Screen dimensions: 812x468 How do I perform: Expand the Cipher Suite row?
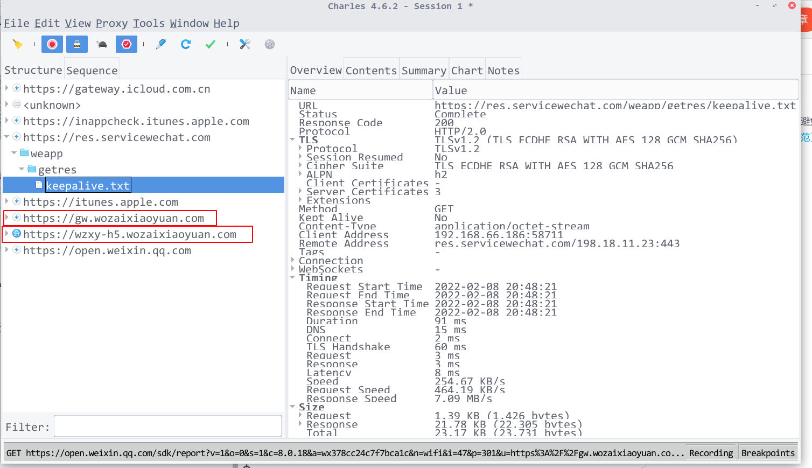(300, 165)
